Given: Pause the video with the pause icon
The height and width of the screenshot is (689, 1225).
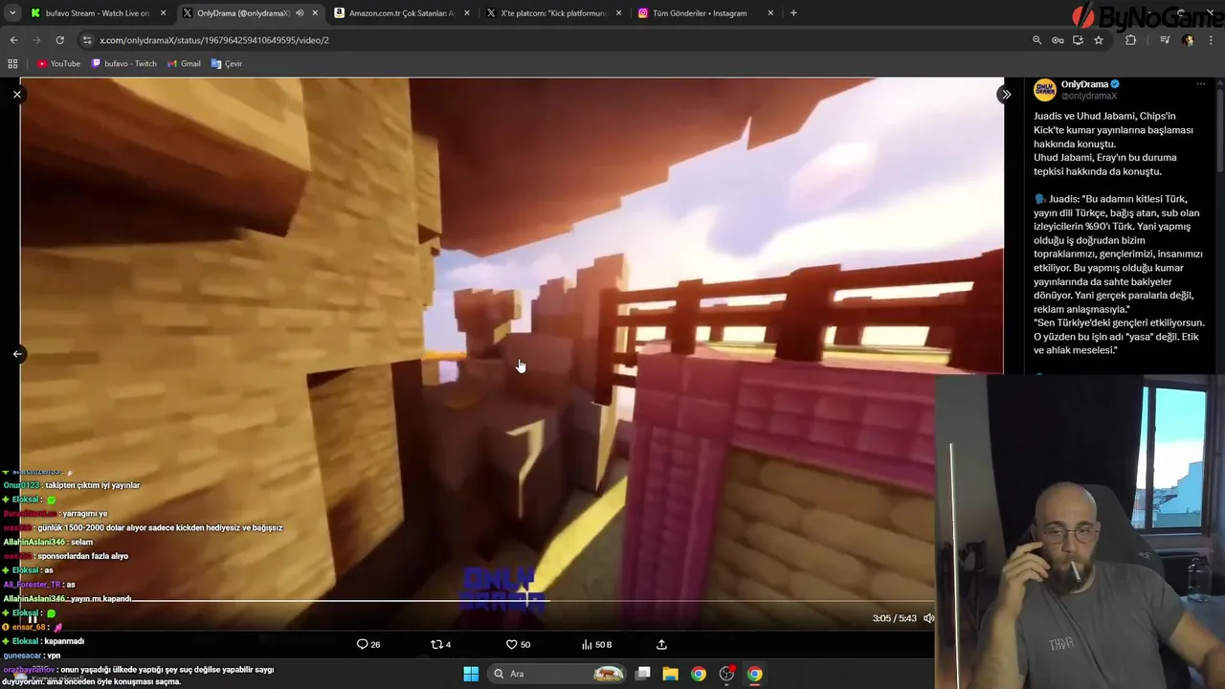Looking at the screenshot, I should [x=32, y=618].
